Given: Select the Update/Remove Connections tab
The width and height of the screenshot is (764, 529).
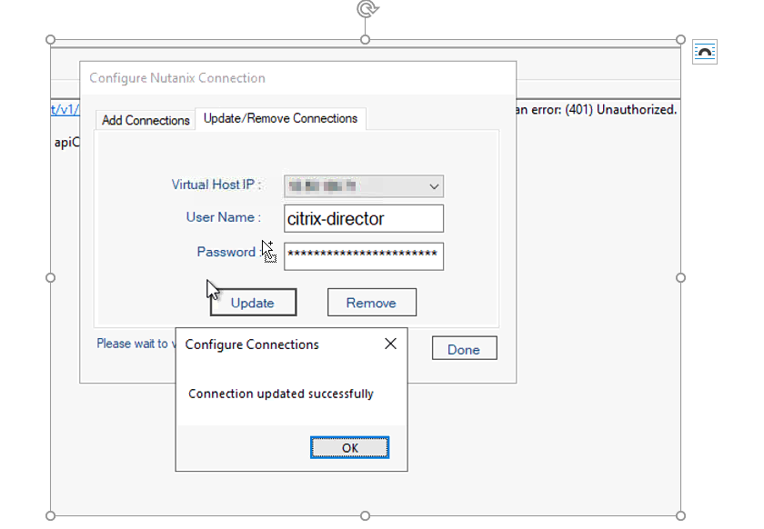Looking at the screenshot, I should (x=281, y=118).
